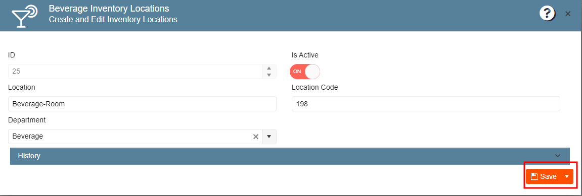
Task: Decrease the ID value with down arrow
Action: click(269, 75)
